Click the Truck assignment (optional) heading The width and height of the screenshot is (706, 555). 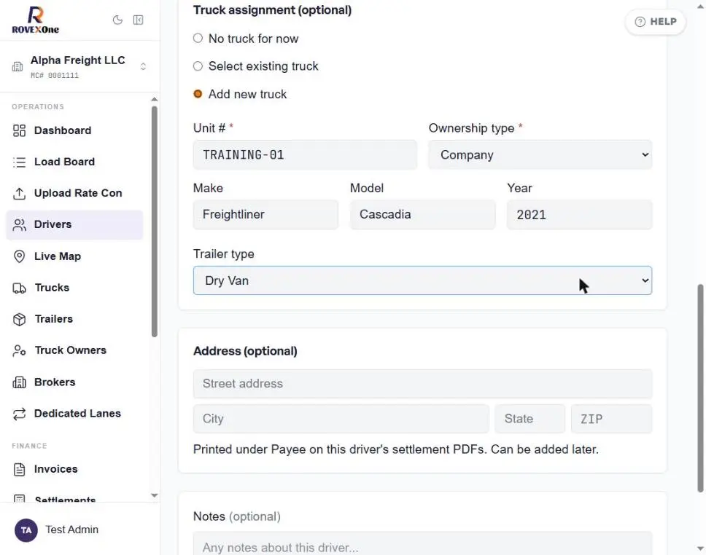tap(272, 10)
